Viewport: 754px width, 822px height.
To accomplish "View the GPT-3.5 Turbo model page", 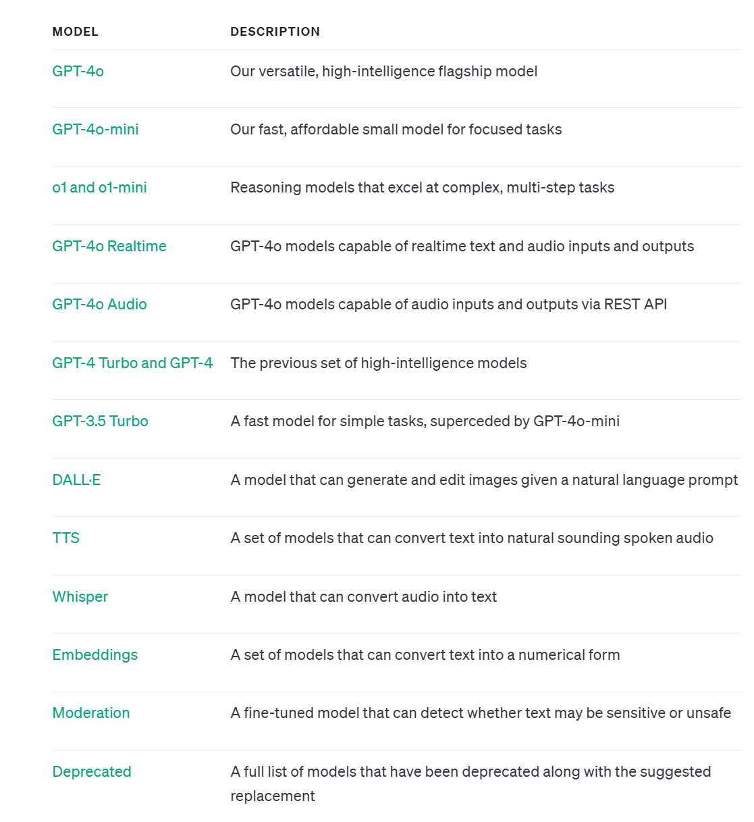I will 100,421.
